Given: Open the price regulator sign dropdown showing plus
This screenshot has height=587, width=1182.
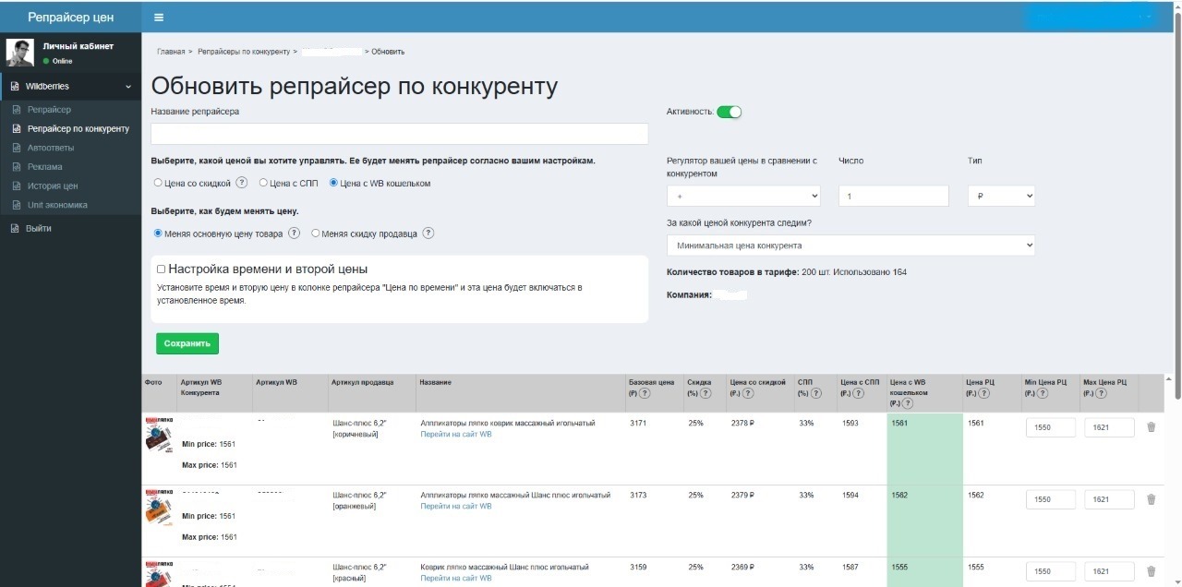Looking at the screenshot, I should [743, 196].
